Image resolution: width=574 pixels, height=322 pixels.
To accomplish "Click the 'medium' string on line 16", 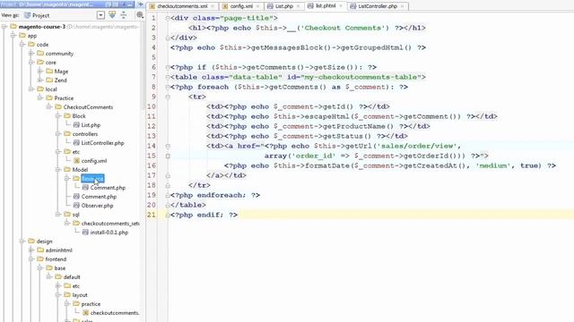I will tap(493, 165).
